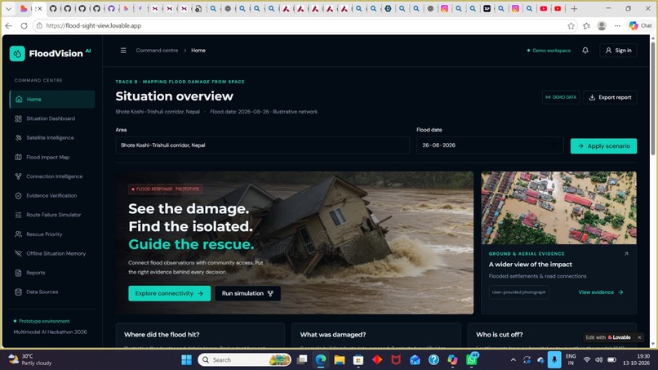Click the Data Sources database icon
The image size is (658, 370).
point(18,292)
